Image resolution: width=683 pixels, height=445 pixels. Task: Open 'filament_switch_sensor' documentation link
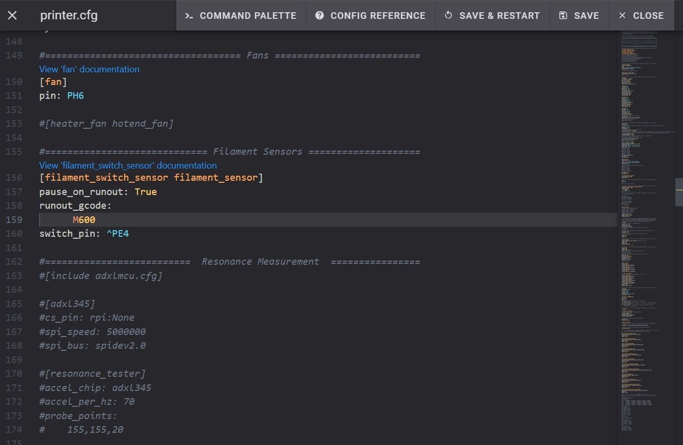pyautogui.click(x=128, y=165)
